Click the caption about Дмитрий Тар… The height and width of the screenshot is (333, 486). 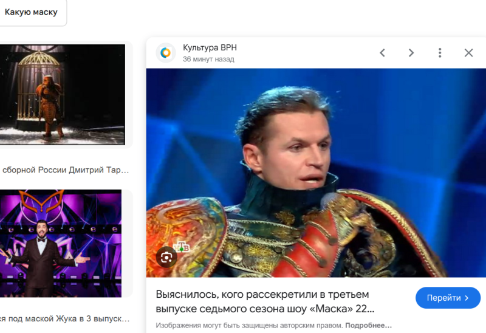(66, 170)
